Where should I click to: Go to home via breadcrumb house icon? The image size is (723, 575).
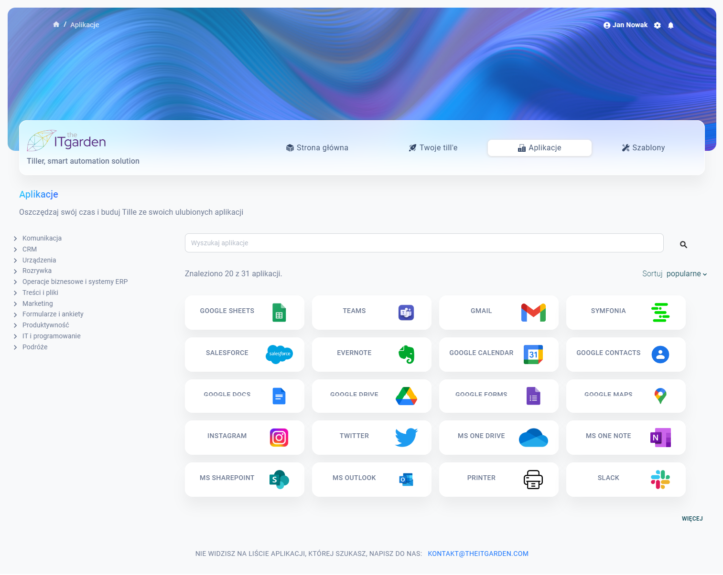tap(56, 24)
